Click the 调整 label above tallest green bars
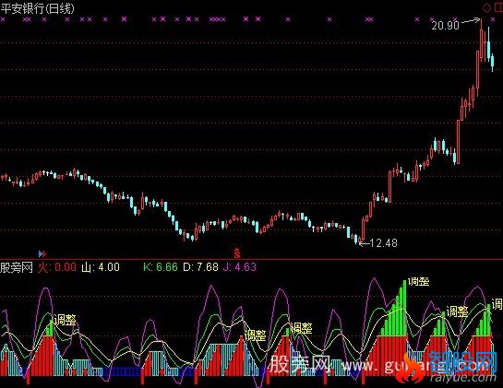Viewport: 503px width, 388px height. tap(419, 282)
